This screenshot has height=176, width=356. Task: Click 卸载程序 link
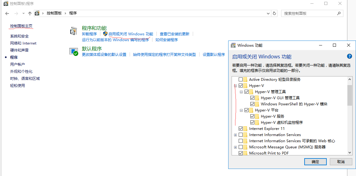coord(89,34)
